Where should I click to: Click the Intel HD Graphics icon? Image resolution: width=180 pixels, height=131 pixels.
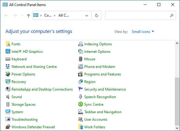click(8, 52)
